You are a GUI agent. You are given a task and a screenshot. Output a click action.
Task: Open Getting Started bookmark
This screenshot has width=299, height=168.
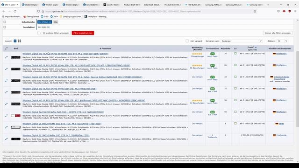click(31, 17)
